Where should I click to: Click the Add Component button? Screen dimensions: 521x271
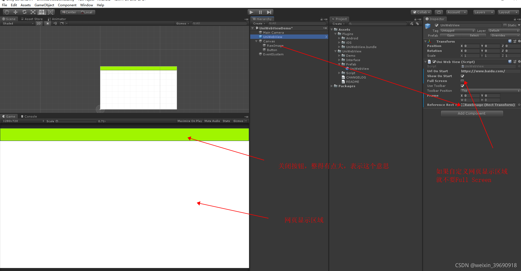[472, 113]
